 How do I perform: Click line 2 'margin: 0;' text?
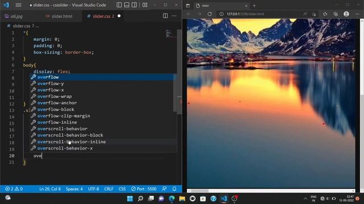[x=47, y=39]
